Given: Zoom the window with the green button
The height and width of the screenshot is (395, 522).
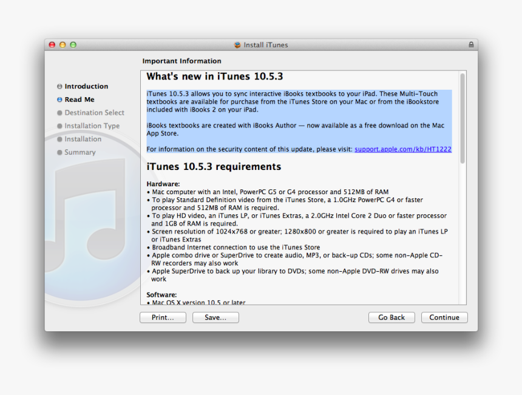Looking at the screenshot, I should tap(73, 44).
